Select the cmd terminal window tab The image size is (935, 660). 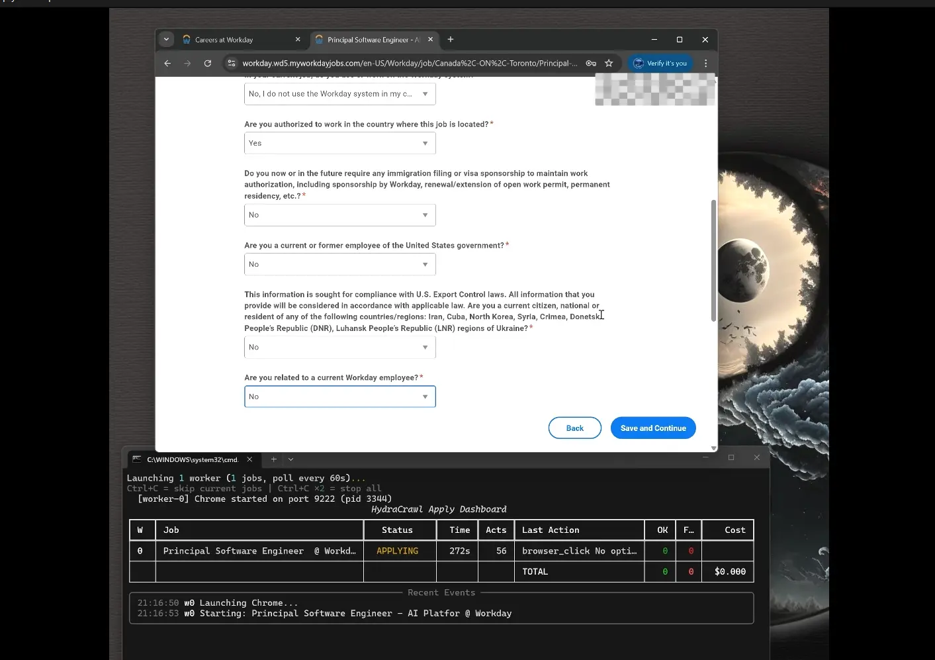click(192, 459)
